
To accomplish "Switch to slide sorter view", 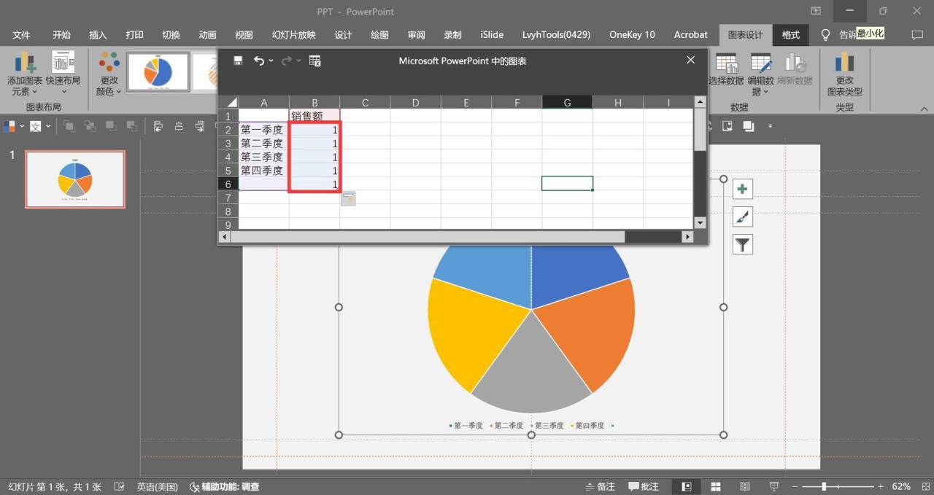I will [x=716, y=486].
